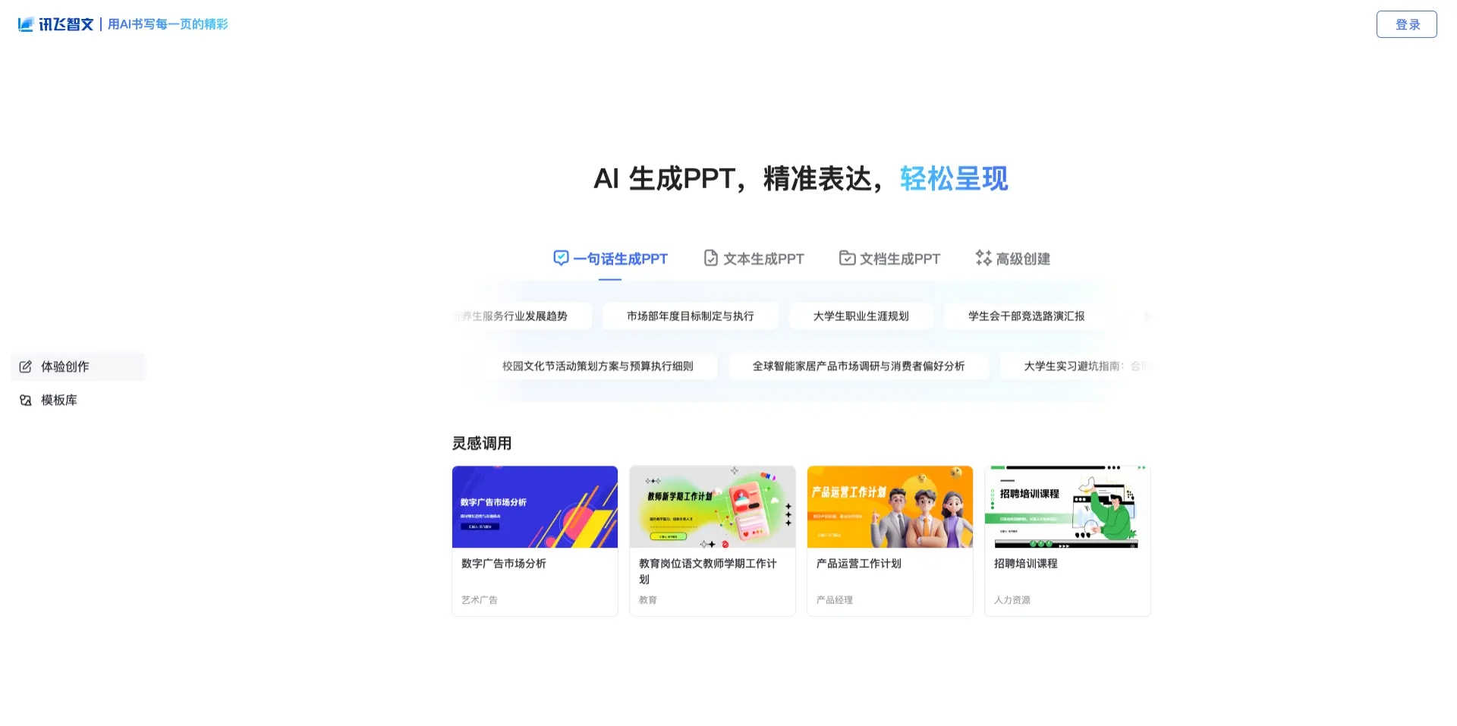The width and height of the screenshot is (1457, 726).
Task: Select the 大学生职业生涯规划 suggestion
Action: 861,316
